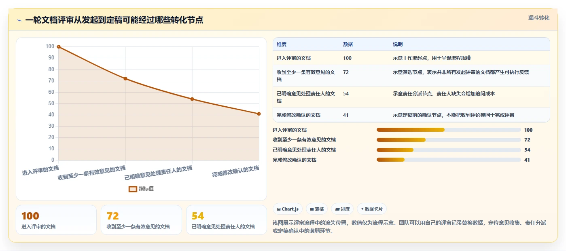Viewport: 566px width, 251px height.
Task: Click the x-axis label 进入评审的文档
Action: pyautogui.click(x=40, y=170)
